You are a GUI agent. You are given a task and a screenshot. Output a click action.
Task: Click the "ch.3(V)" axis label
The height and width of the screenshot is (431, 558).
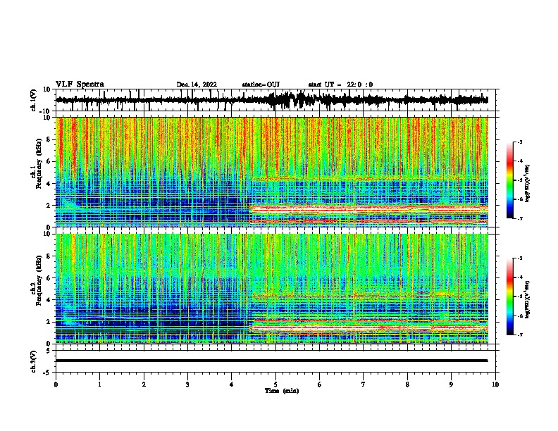[x=34, y=361]
